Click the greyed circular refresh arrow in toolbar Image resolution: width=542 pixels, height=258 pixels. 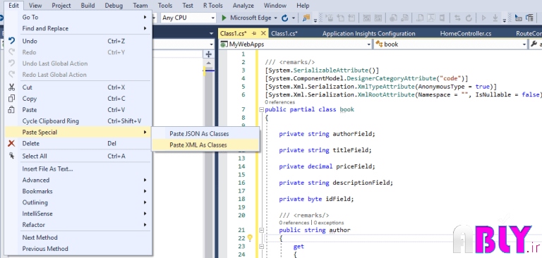[x=469, y=18]
